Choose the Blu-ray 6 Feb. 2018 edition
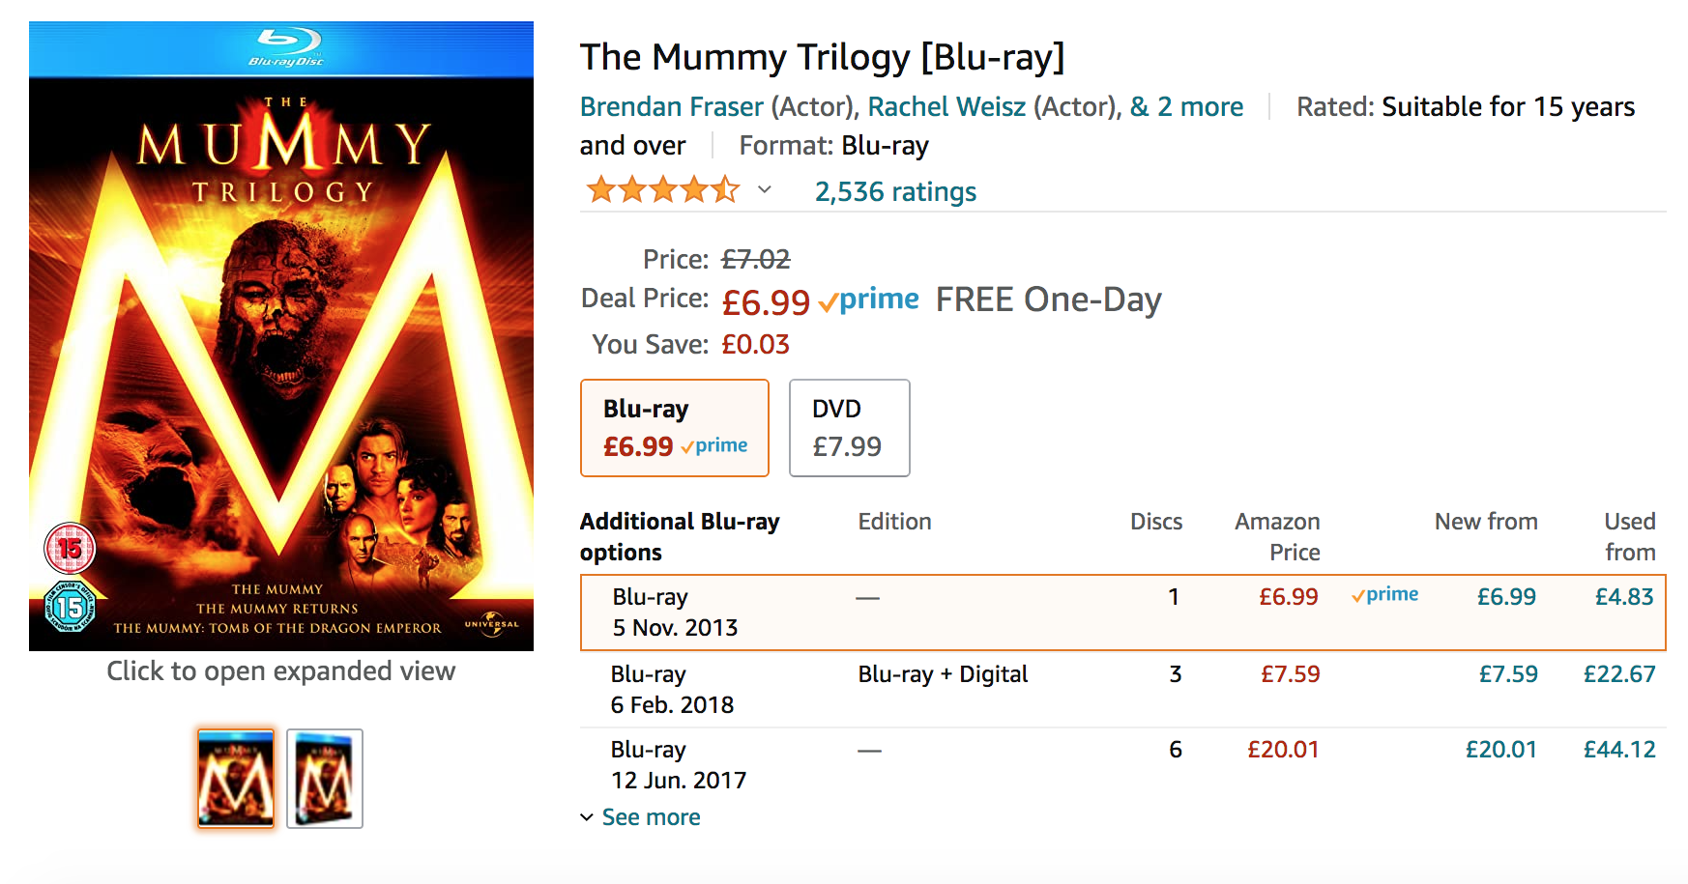The width and height of the screenshot is (1688, 884). [x=672, y=689]
